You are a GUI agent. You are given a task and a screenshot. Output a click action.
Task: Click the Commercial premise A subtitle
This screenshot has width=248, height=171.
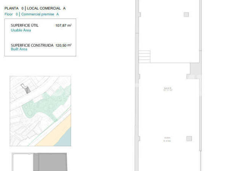coord(40,14)
